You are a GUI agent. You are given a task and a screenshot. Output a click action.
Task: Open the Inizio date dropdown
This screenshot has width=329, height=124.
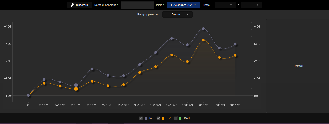pos(184,5)
